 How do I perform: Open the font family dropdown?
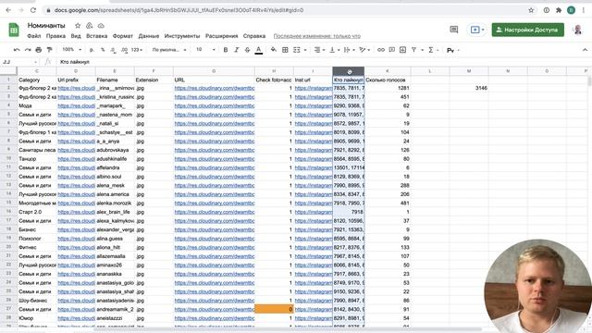pyautogui.click(x=169, y=50)
